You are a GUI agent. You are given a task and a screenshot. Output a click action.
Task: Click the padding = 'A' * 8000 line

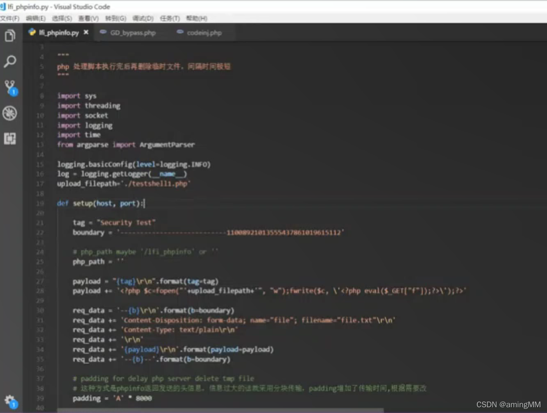coord(112,398)
